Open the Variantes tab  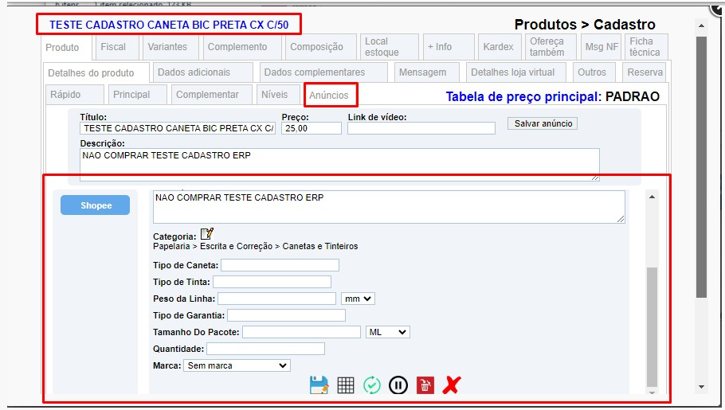coord(170,47)
